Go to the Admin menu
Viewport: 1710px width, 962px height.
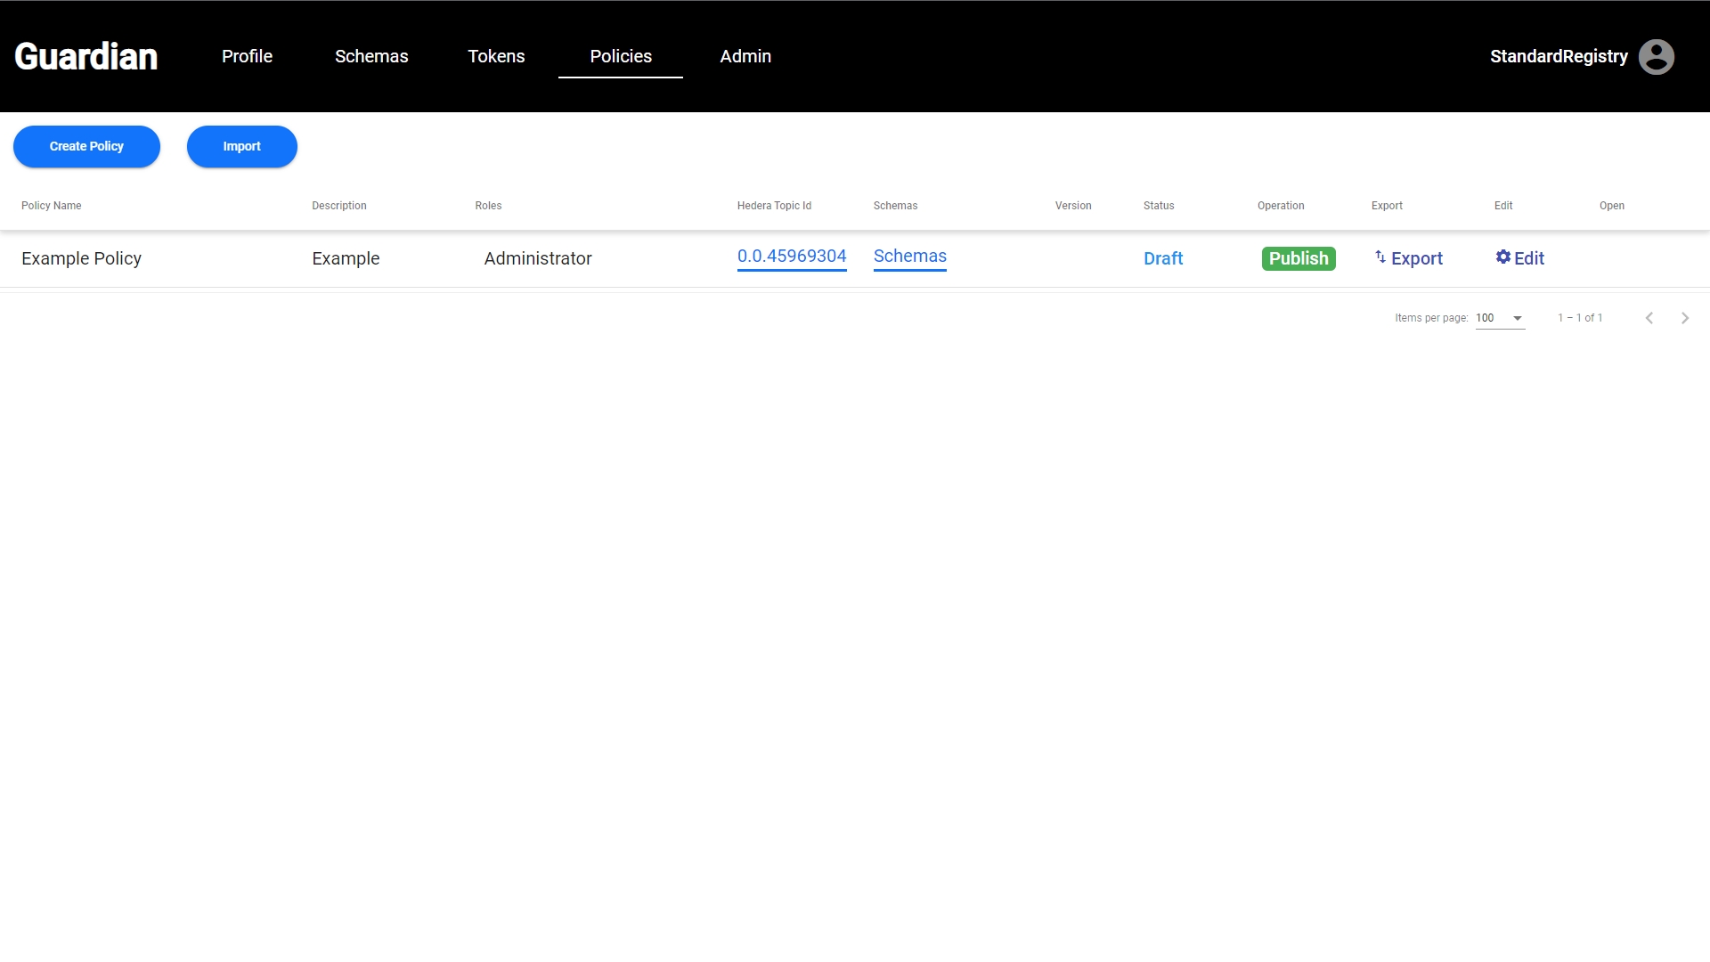coord(745,56)
